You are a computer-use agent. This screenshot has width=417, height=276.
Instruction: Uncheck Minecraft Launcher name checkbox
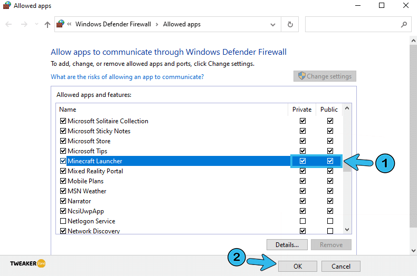[x=63, y=161]
